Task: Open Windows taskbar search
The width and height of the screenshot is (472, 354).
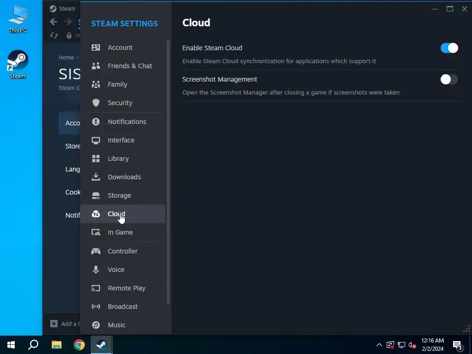Action: click(33, 345)
